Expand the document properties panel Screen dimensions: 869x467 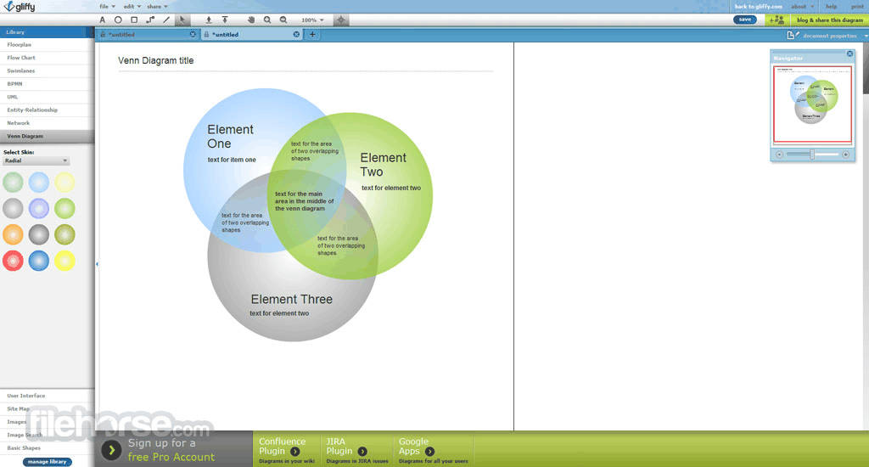pos(865,35)
